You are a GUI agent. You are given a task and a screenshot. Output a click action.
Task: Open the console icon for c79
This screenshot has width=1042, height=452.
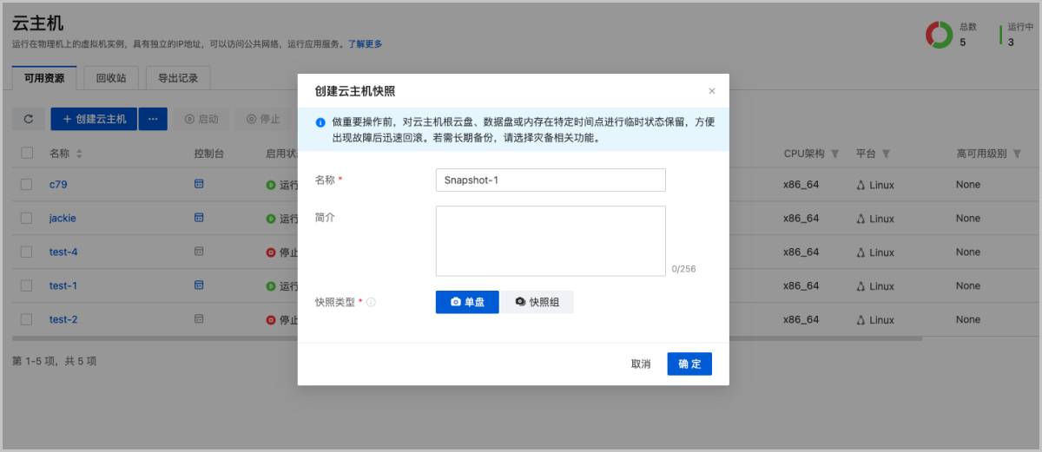pos(199,184)
